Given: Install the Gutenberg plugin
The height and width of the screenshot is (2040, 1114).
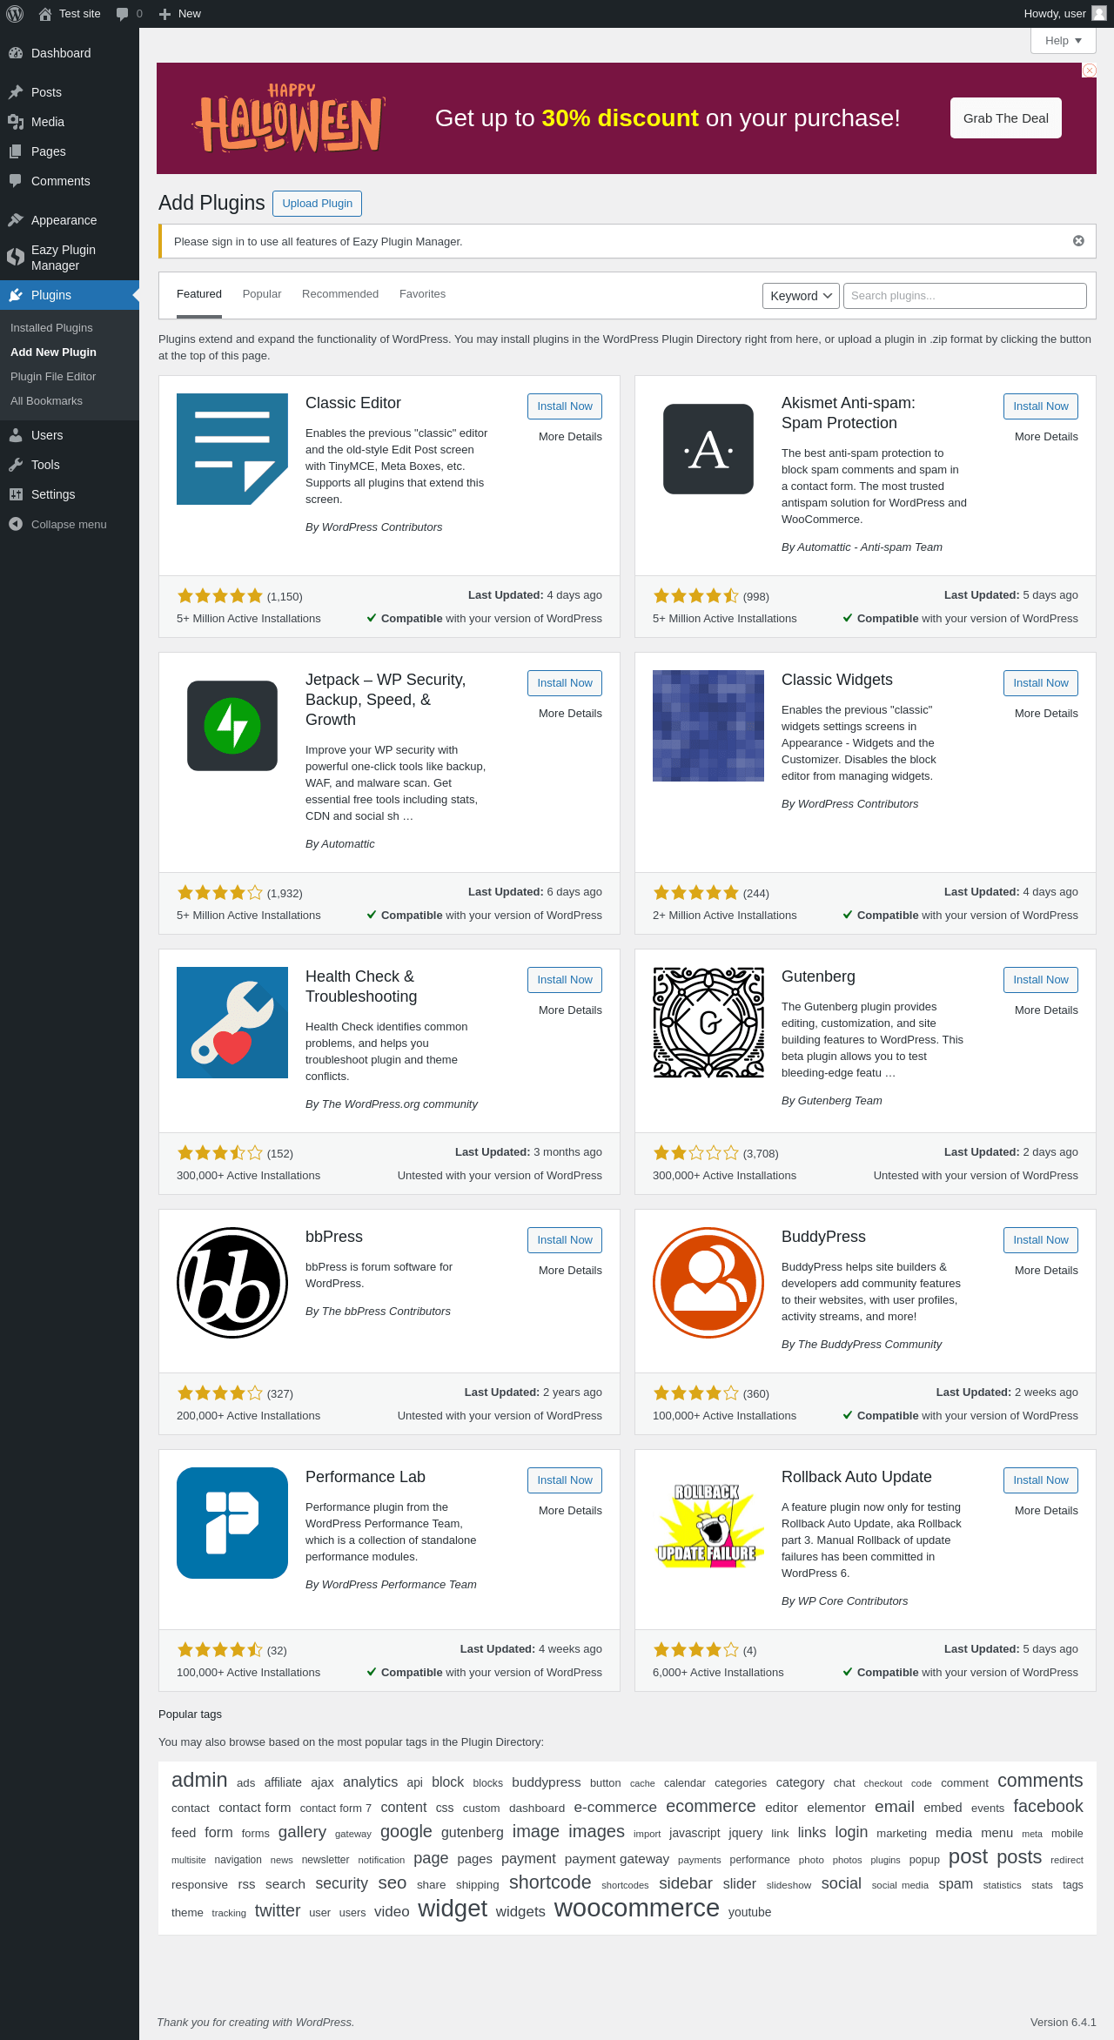Looking at the screenshot, I should [x=1041, y=980].
